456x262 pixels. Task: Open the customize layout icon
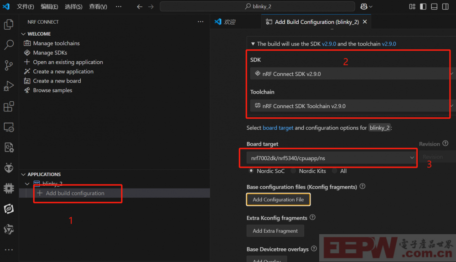(x=412, y=6)
